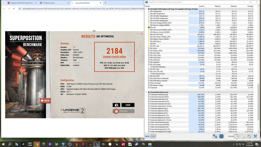The width and height of the screenshot is (261, 147).
Task: Expand GPU D3D Utilizations row
Action: [x=149, y=67]
